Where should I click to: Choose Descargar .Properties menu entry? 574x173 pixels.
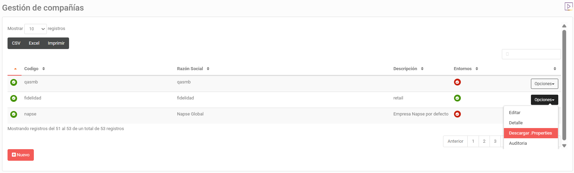(530, 133)
